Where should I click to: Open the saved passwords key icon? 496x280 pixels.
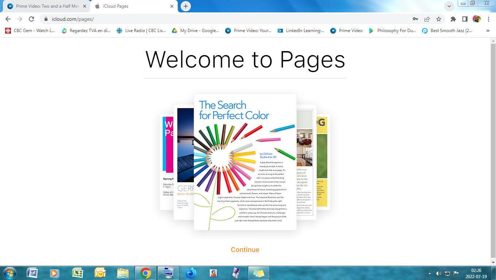coord(415,19)
